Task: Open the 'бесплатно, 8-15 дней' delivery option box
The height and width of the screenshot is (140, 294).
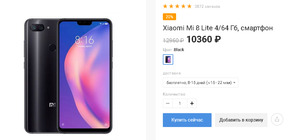Action: 200,83
